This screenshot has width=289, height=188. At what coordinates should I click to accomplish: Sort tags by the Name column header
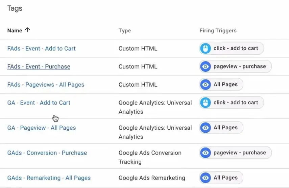[x=15, y=31]
